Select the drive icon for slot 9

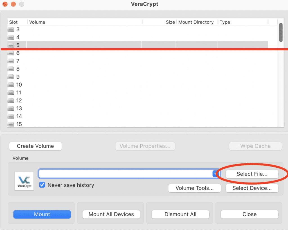point(11,77)
